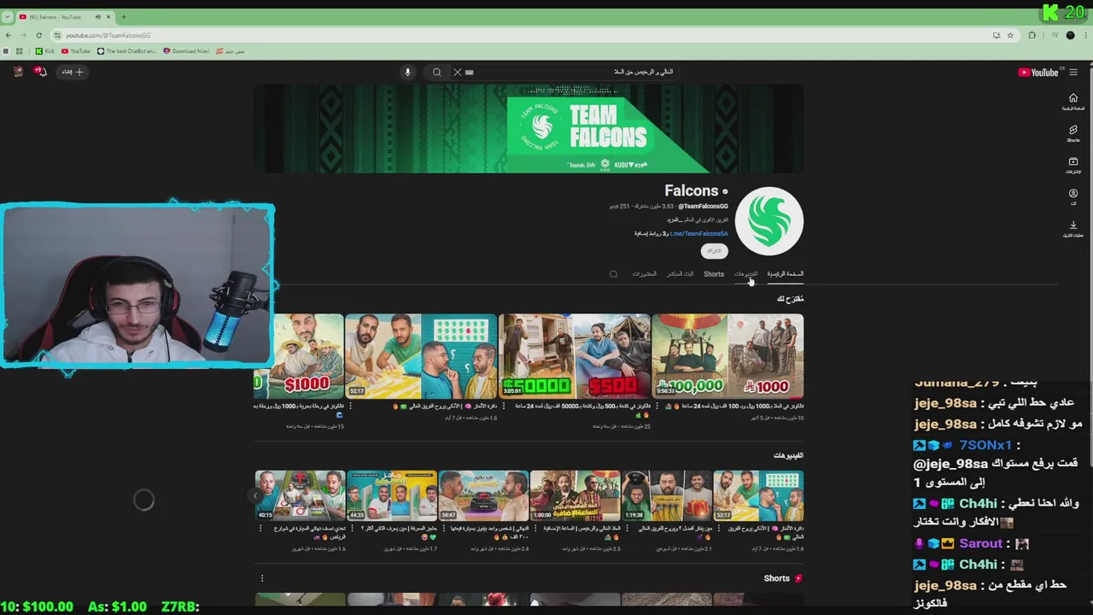Viewport: 1093px width, 615px height.
Task: Click the YouTube logo
Action: pos(1038,72)
